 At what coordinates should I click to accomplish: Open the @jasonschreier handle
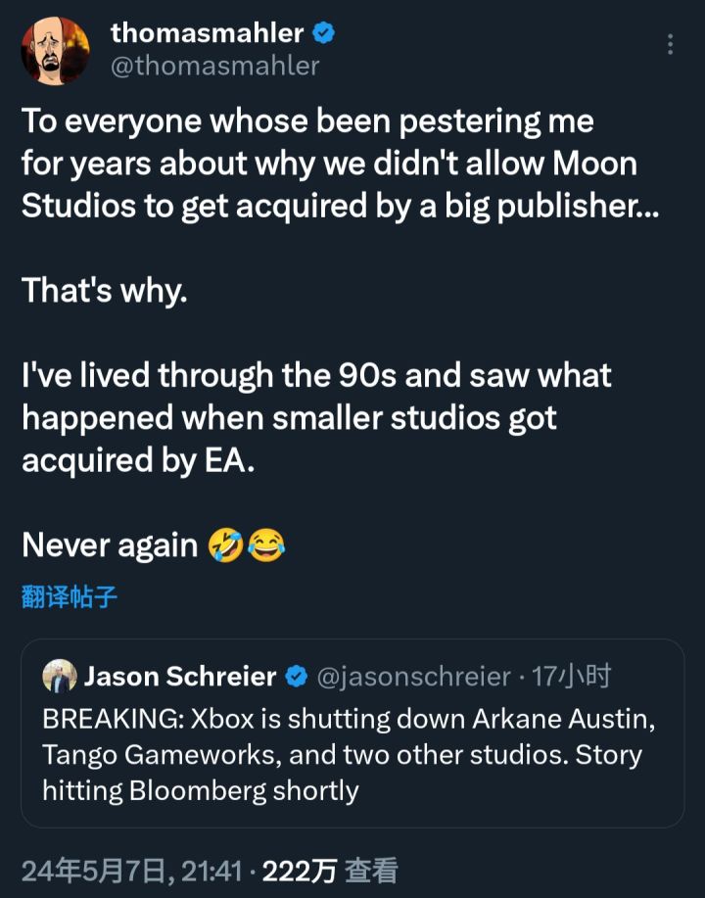click(x=413, y=676)
